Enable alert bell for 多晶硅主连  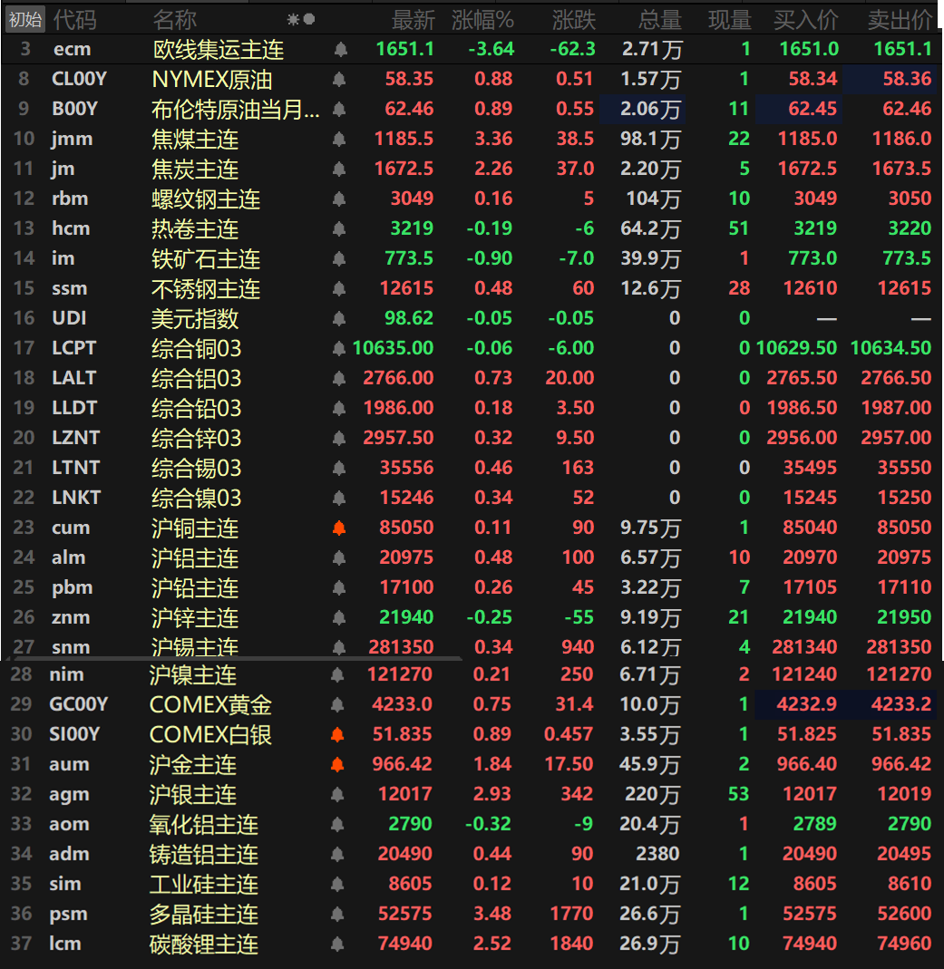(x=337, y=915)
